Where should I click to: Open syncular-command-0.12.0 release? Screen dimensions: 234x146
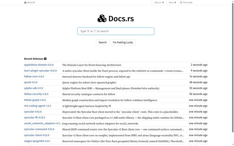tap(39, 129)
